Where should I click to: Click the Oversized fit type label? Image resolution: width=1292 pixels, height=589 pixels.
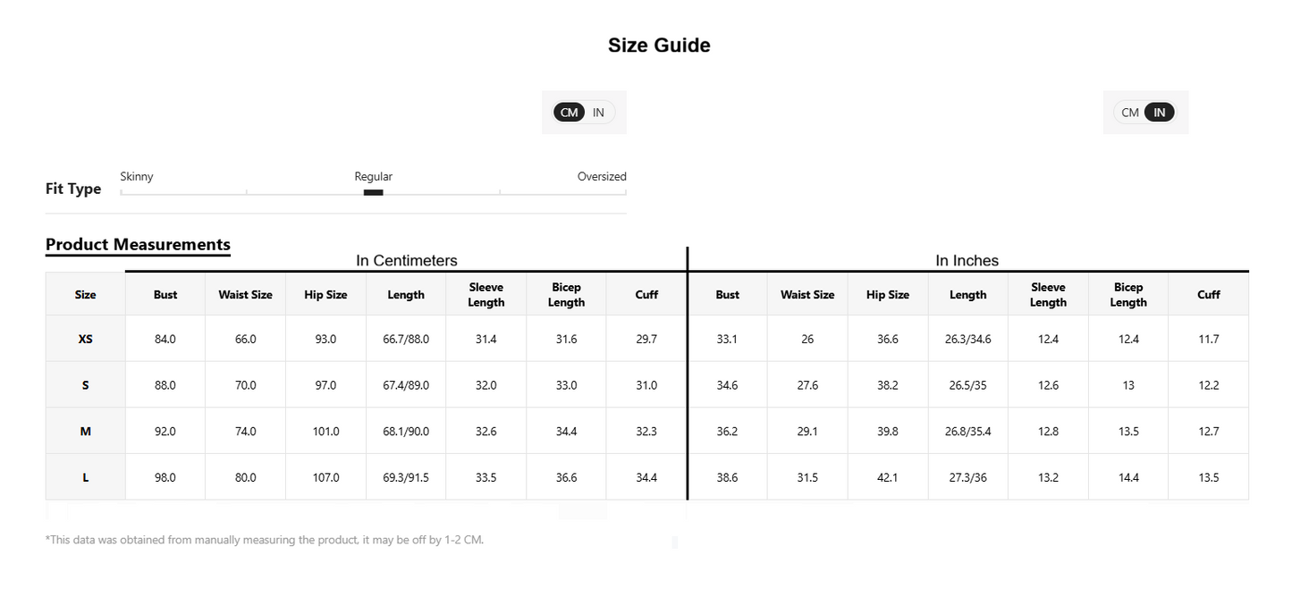602,177
